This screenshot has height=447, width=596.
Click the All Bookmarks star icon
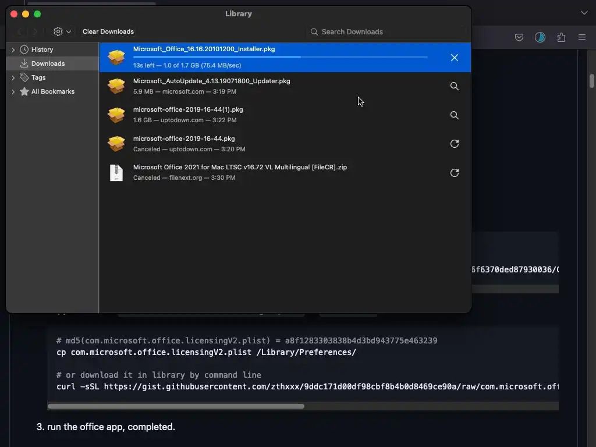coord(24,91)
